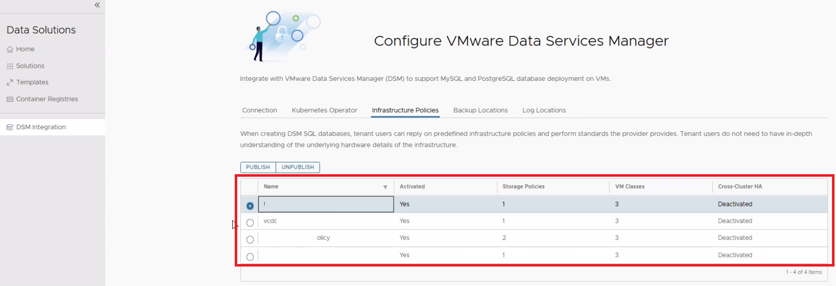Open the Kubernetes Operator tab
836x286 pixels.
pyautogui.click(x=324, y=110)
